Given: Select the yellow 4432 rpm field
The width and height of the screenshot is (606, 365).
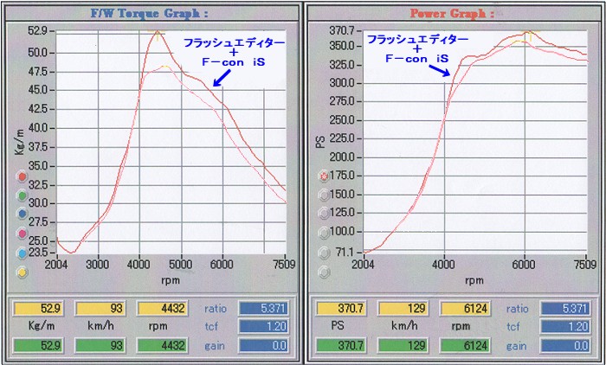Looking at the screenshot, I should pyautogui.click(x=163, y=309).
